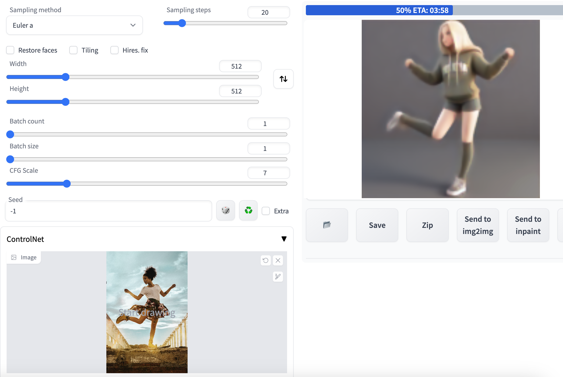Swap width and height dimensions
This screenshot has width=563, height=377.
pyautogui.click(x=283, y=79)
